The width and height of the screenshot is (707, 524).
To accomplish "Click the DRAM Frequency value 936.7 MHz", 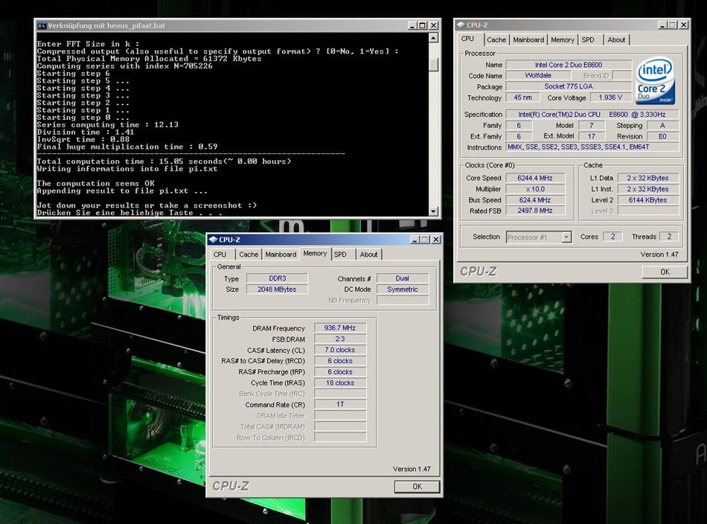I will 340,327.
